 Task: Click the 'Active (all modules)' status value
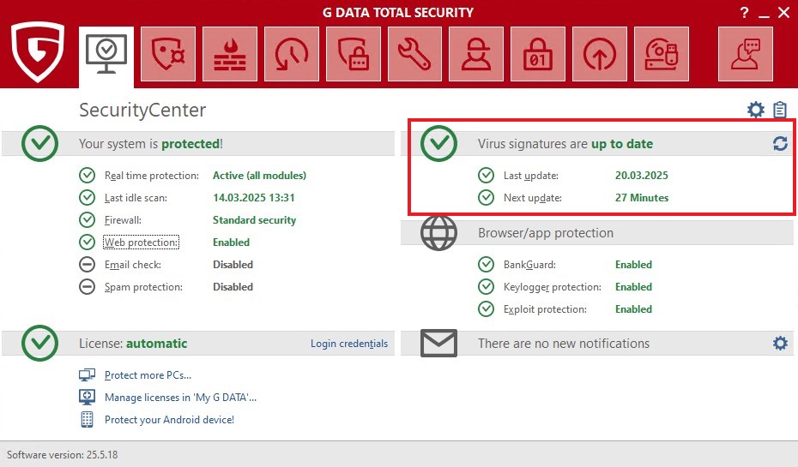point(259,176)
